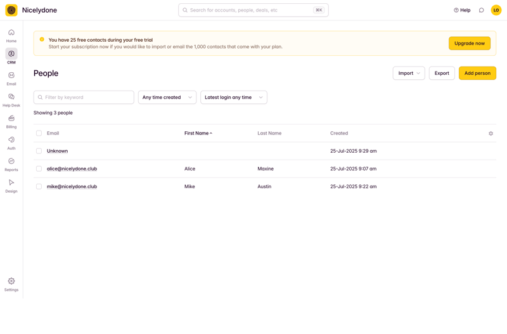Open Settings at the sidebar bottom

tap(11, 285)
